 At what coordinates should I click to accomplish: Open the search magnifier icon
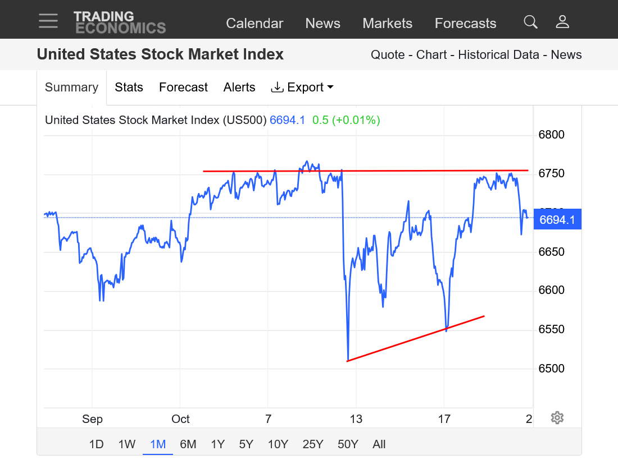coord(530,22)
